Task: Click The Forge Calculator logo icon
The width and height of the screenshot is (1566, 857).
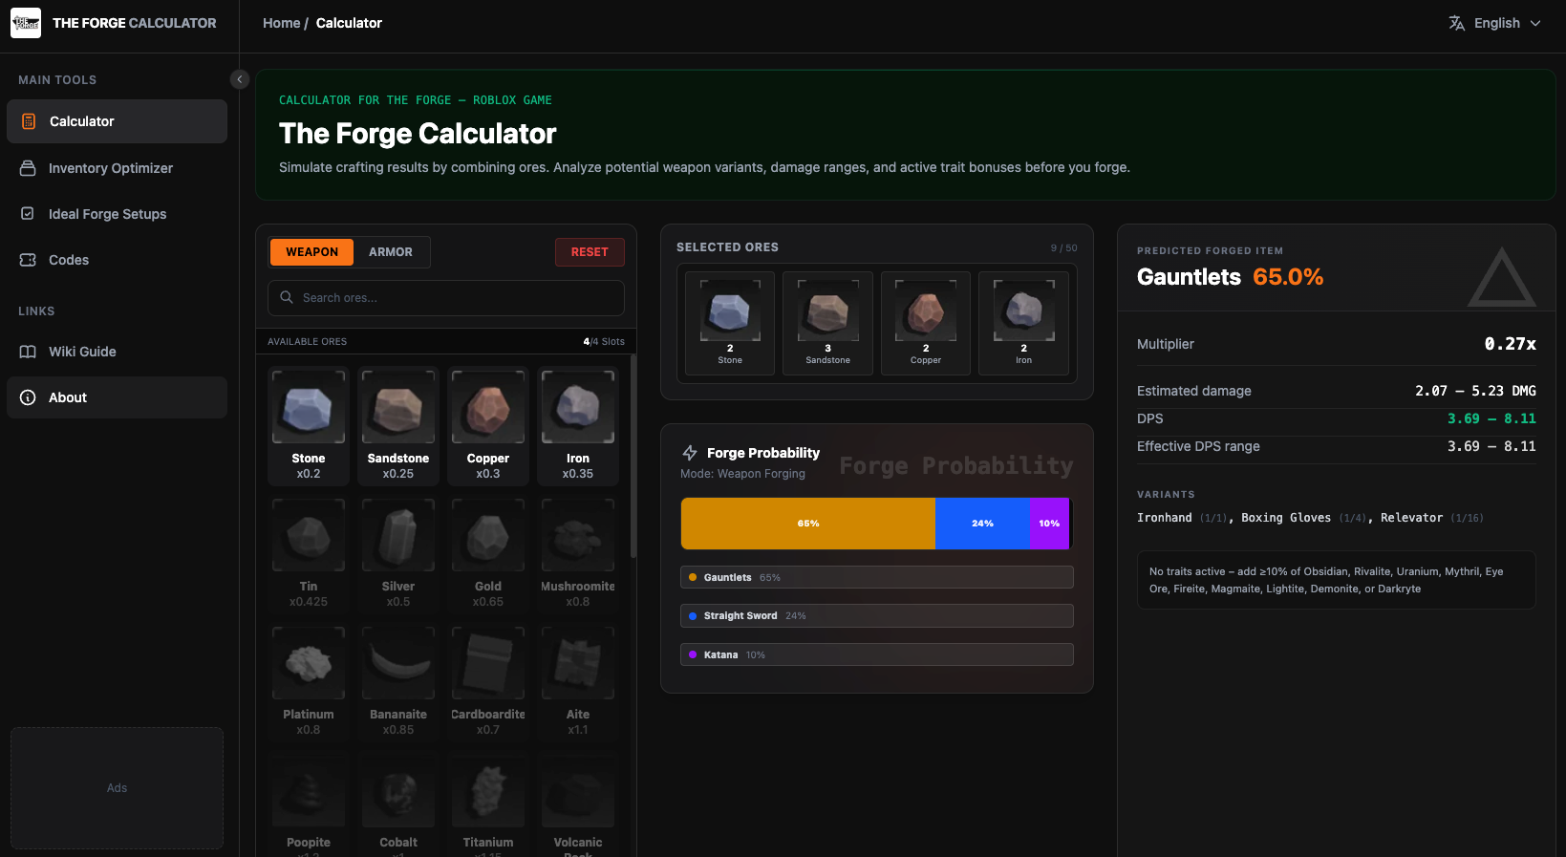Action: [26, 23]
